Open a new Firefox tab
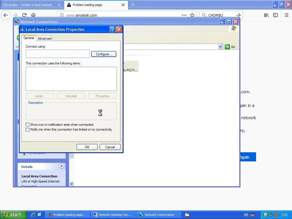 (x=133, y=5)
